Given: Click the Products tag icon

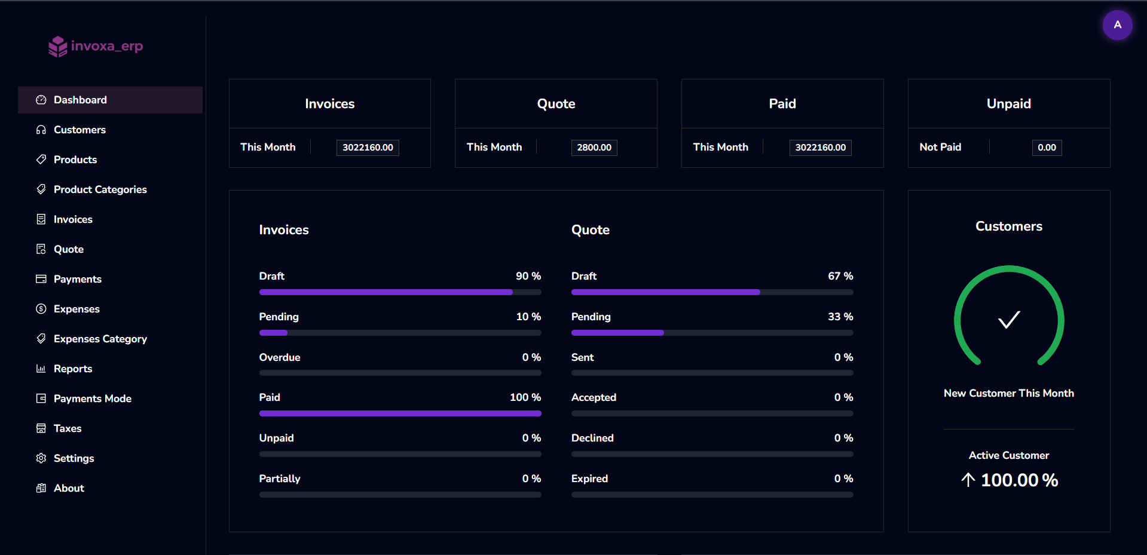Looking at the screenshot, I should click(41, 160).
